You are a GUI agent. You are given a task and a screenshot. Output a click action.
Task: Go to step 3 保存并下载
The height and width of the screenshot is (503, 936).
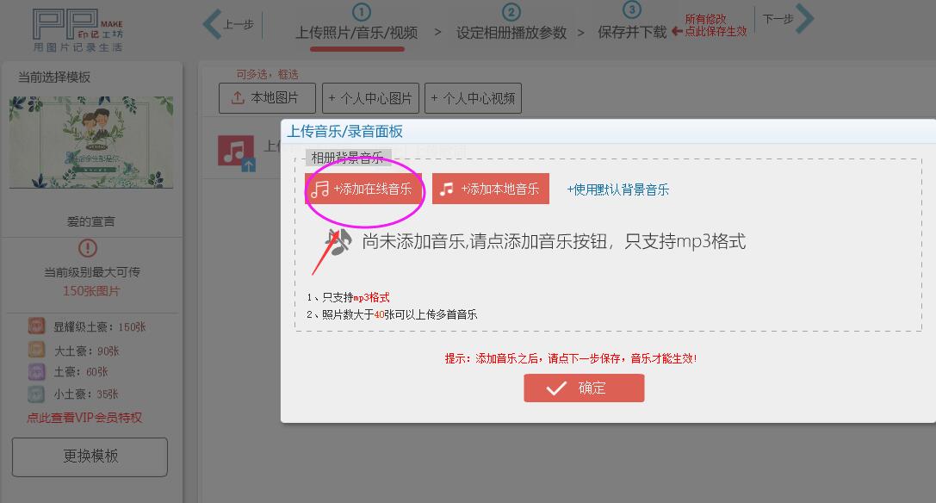632,32
